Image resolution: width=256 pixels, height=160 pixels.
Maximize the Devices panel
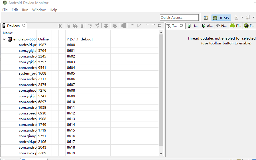point(160,25)
